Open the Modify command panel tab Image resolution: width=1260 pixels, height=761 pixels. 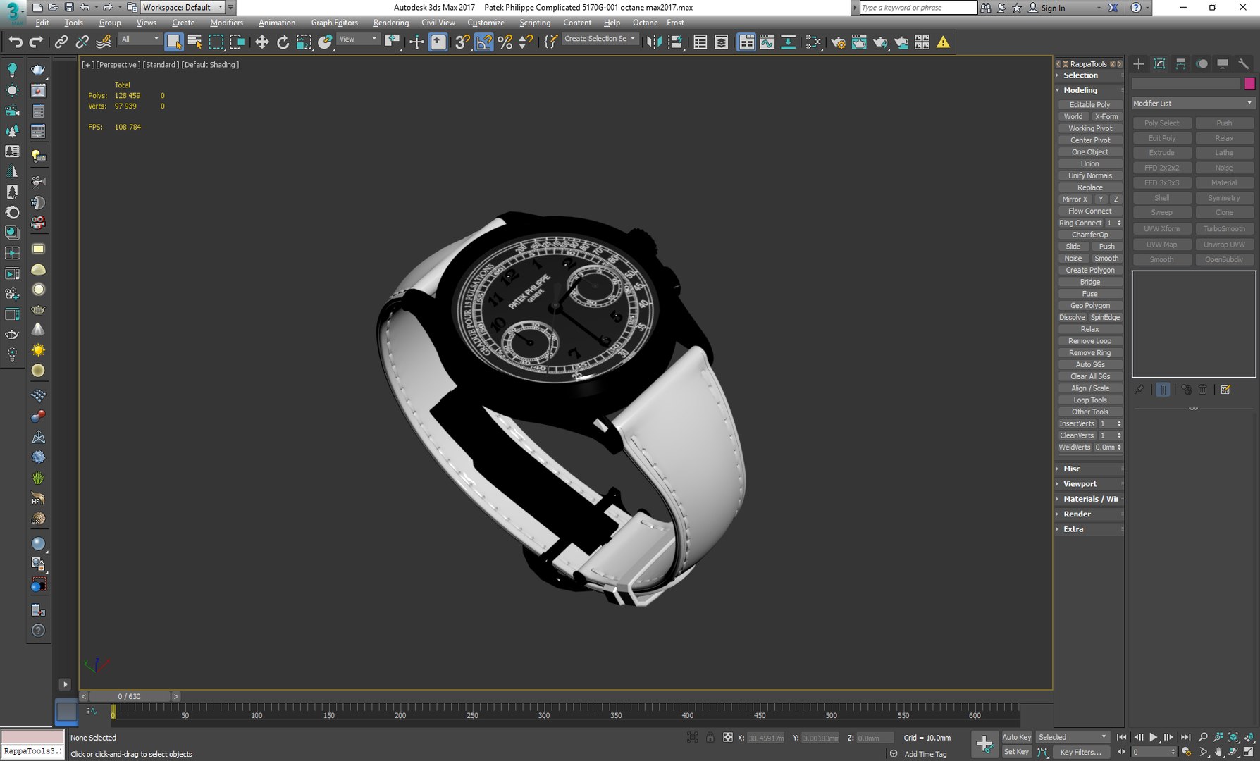tap(1160, 64)
